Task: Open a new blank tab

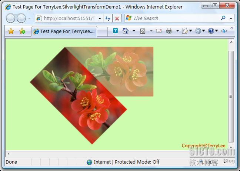Action: point(102,32)
